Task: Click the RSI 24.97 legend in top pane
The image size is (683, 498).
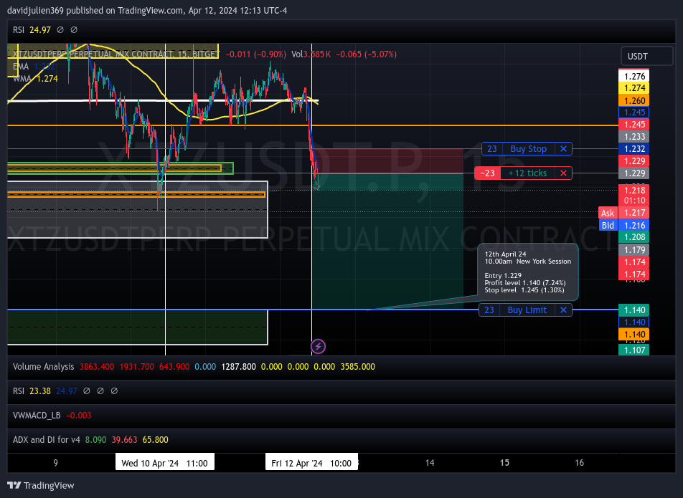Action: [x=32, y=30]
